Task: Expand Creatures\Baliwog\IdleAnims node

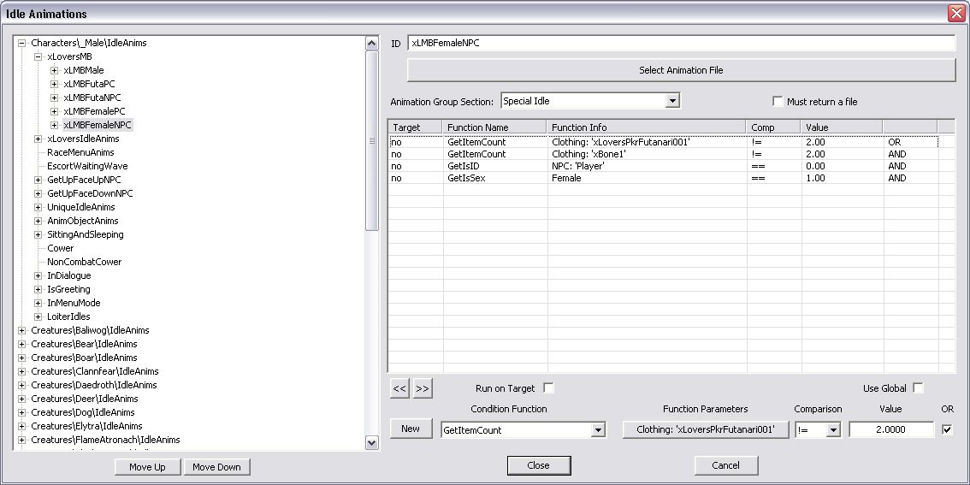Action: tap(22, 330)
